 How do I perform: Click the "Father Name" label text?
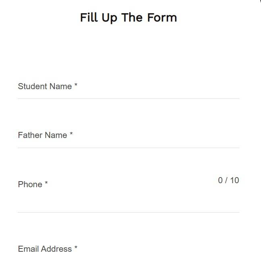point(42,135)
